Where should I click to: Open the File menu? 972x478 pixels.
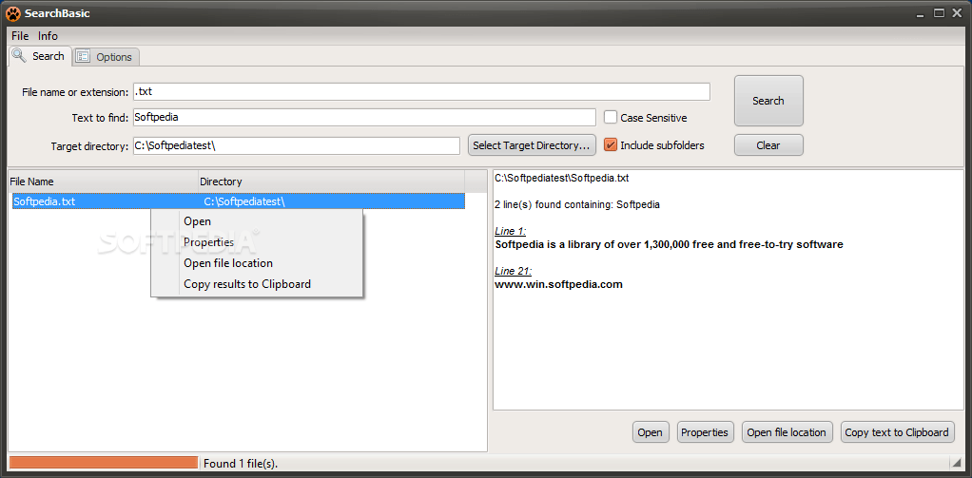pos(20,35)
